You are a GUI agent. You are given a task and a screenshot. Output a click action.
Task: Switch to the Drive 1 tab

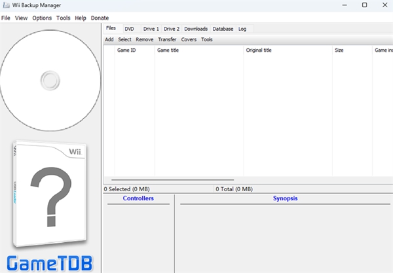coord(151,29)
